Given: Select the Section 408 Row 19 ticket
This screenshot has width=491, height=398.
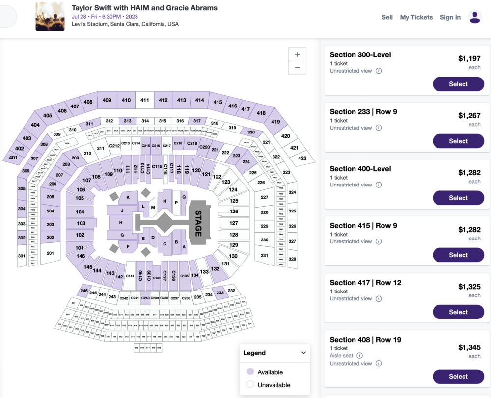Looking at the screenshot, I should (458, 376).
